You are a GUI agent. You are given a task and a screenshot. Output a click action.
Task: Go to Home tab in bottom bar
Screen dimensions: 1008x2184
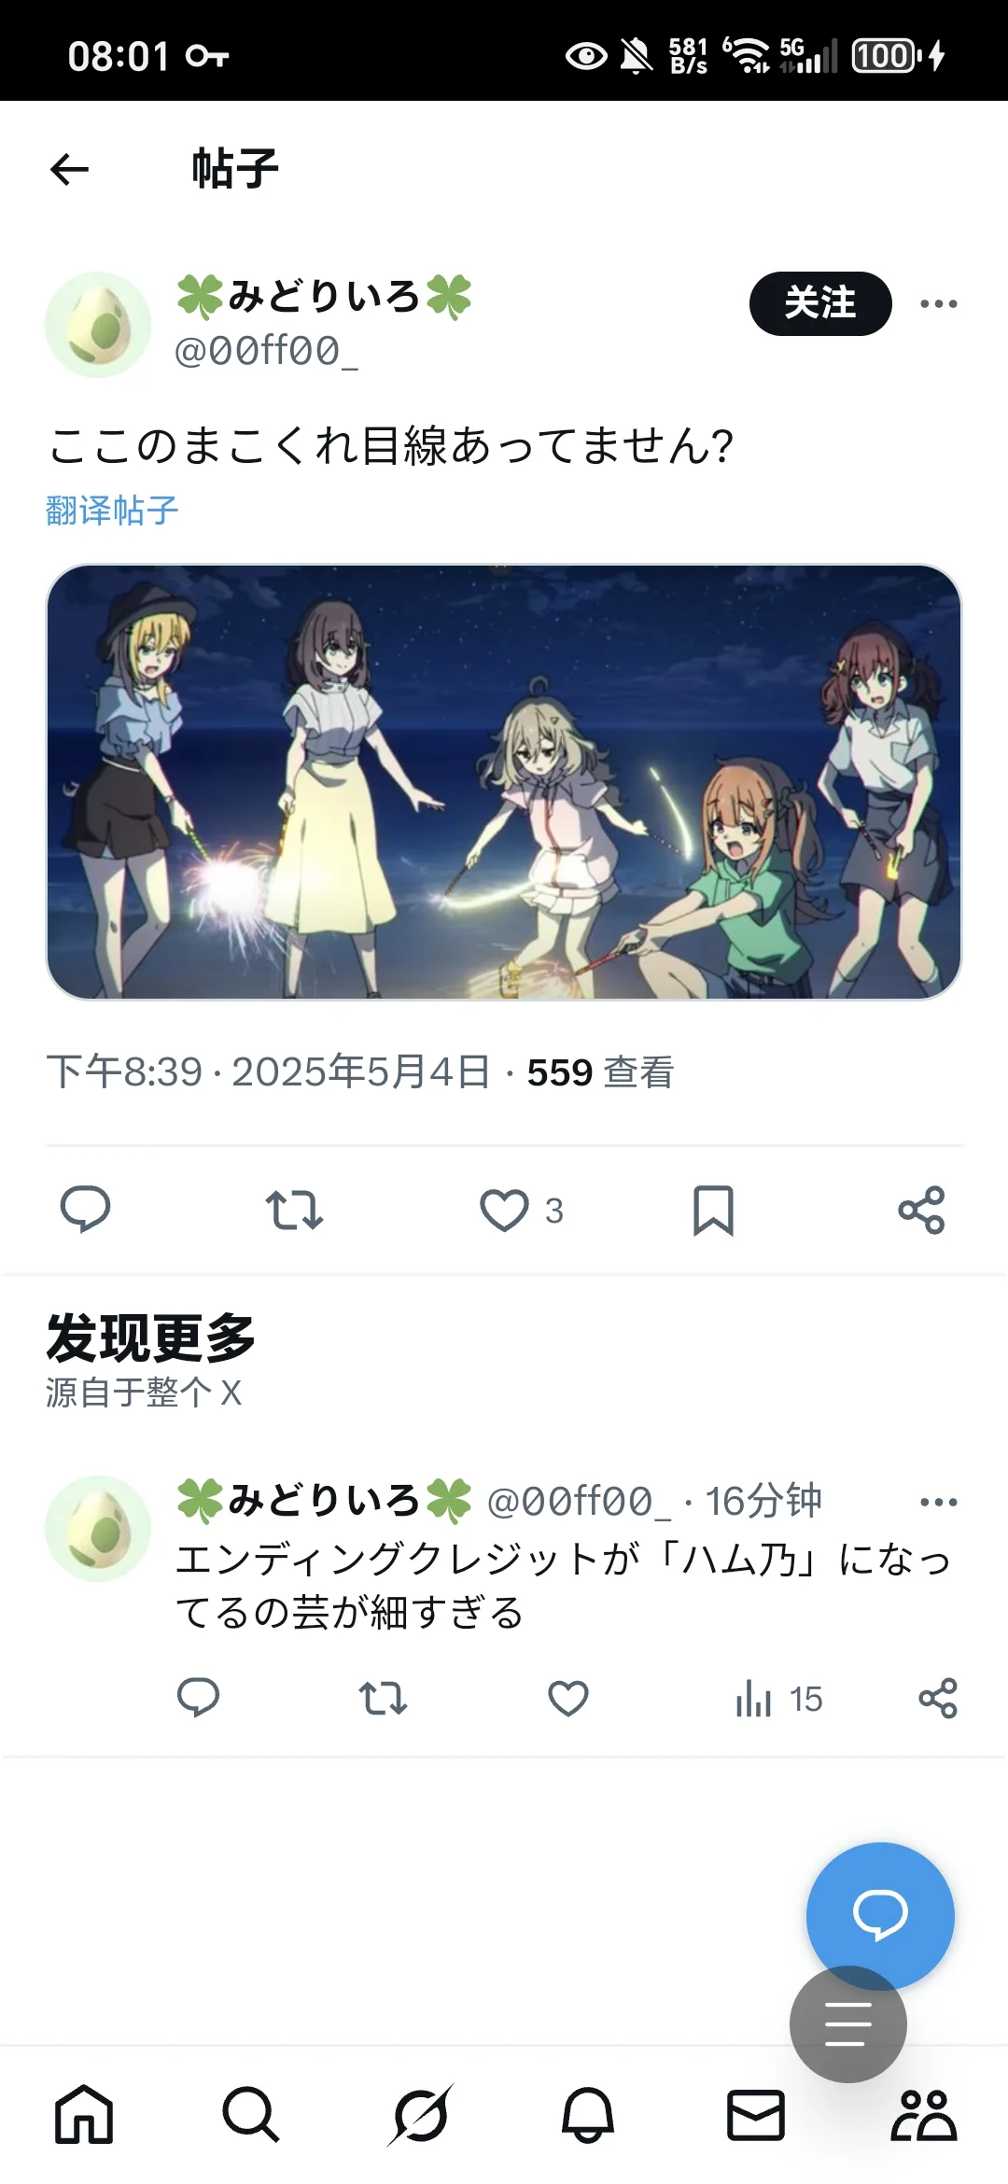click(84, 2114)
